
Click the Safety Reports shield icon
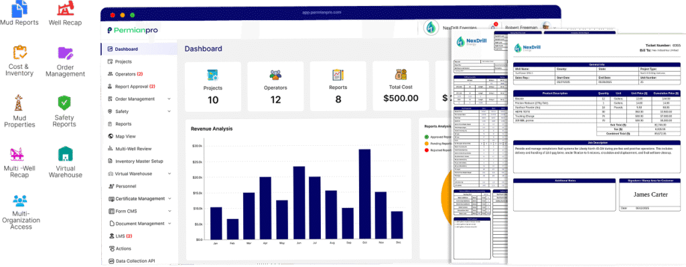point(64,103)
